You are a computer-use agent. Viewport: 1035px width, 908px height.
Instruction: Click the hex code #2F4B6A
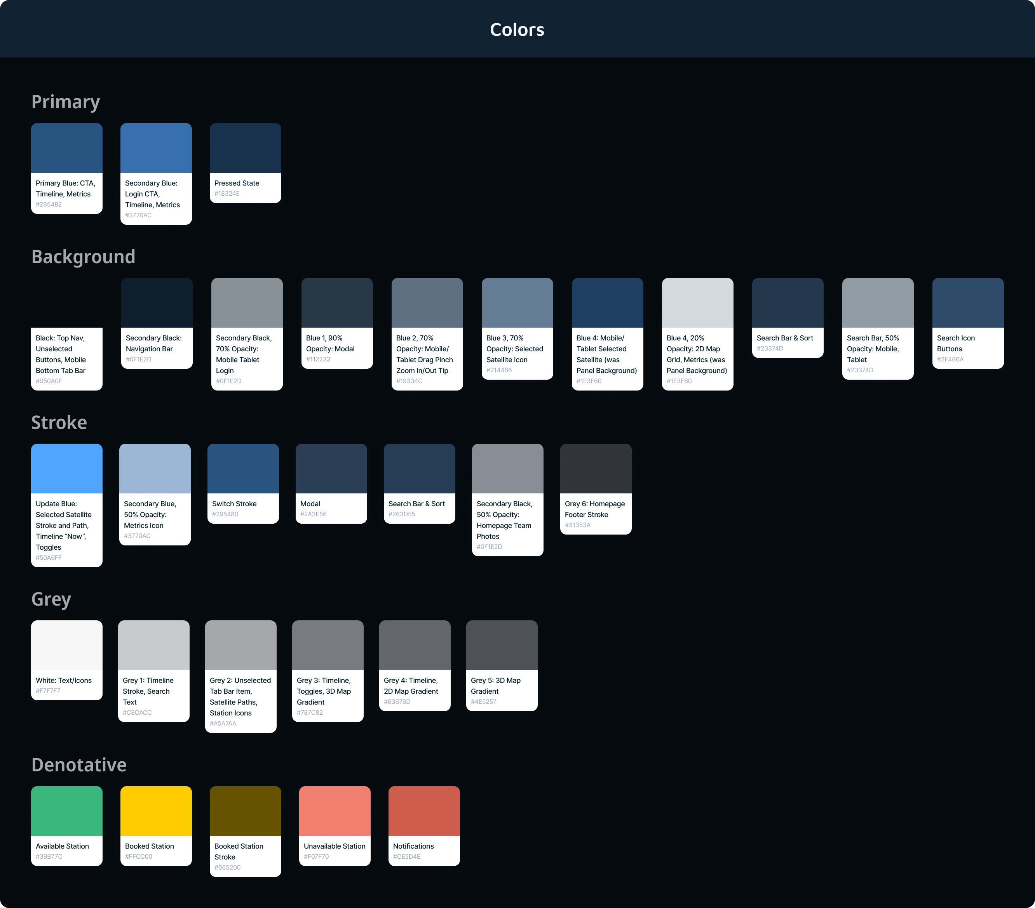[x=950, y=359]
